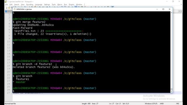This screenshot has height=105, width=187.
Task: Click 'Ln : 27' in status bar
Action: tap(112, 104)
